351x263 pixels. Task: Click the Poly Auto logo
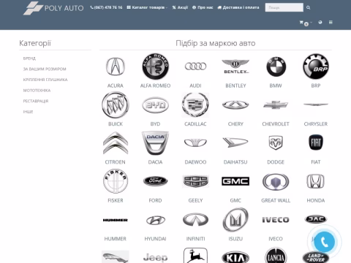pyautogui.click(x=53, y=8)
